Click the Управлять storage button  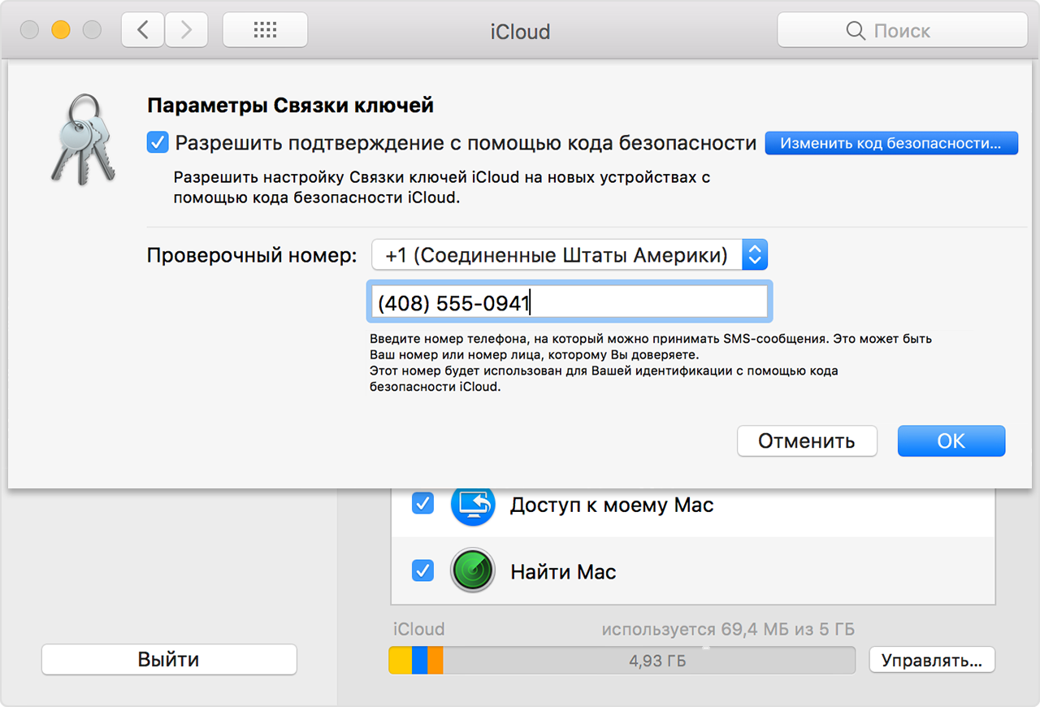(x=932, y=660)
